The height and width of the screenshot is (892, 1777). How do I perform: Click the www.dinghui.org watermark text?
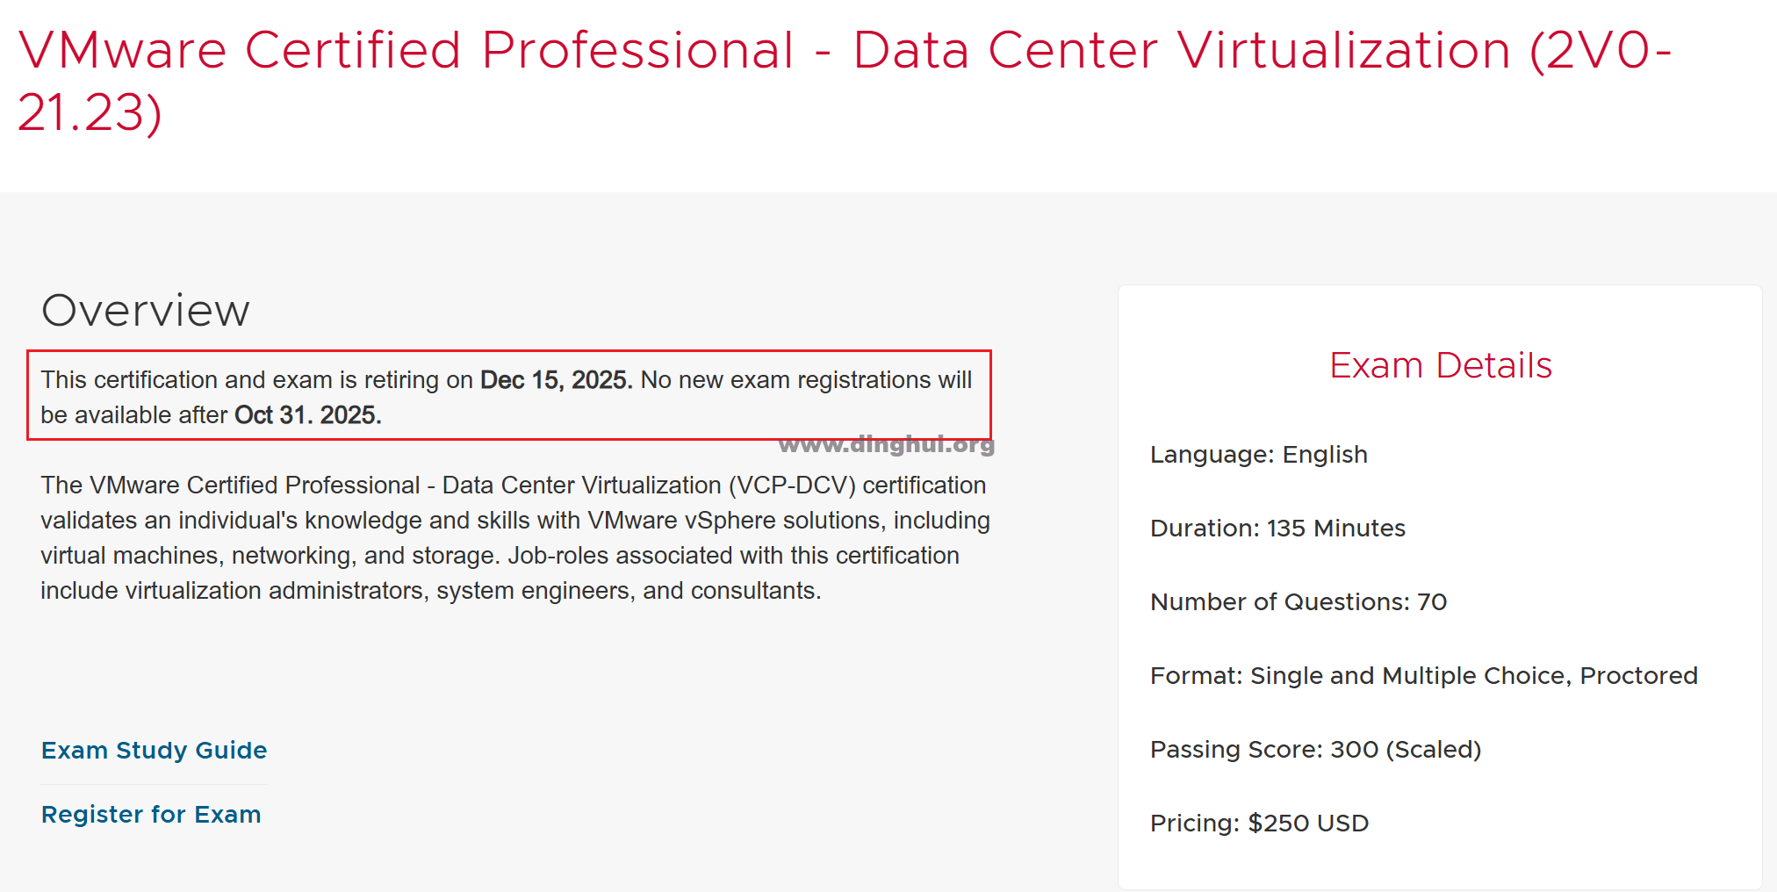point(886,444)
